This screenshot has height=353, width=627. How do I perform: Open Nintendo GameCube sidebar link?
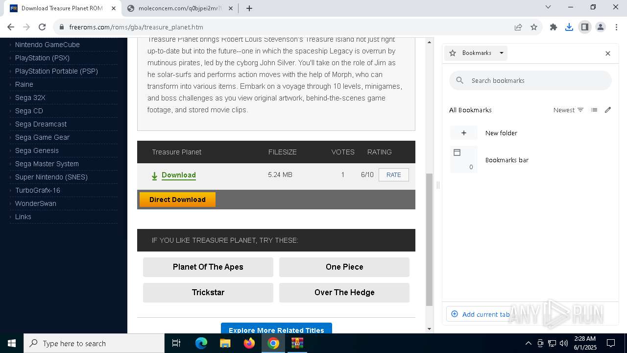(48, 45)
